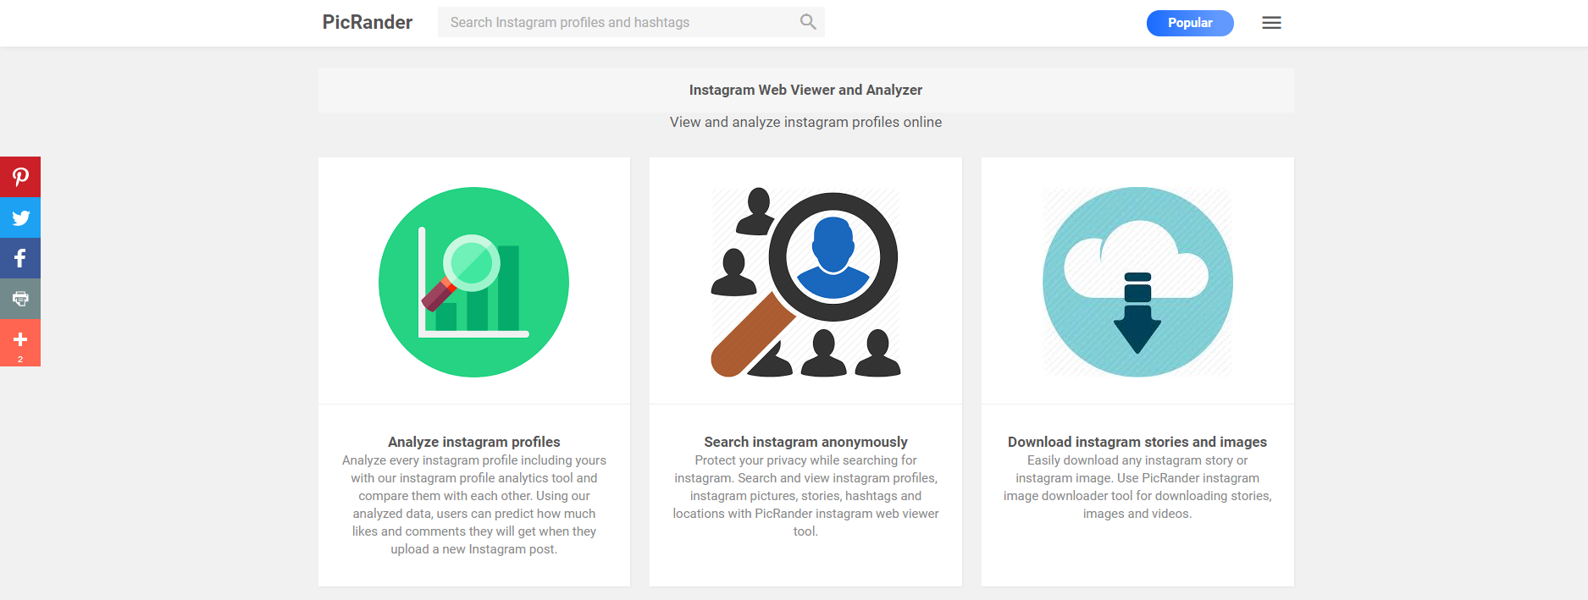Click the magnifying glass search icon
This screenshot has width=1588, height=600.
808,22
